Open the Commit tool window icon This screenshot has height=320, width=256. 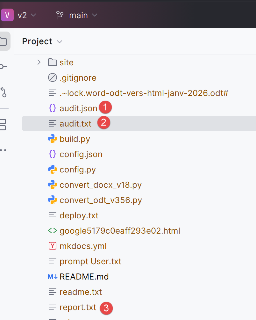pyautogui.click(x=3, y=67)
